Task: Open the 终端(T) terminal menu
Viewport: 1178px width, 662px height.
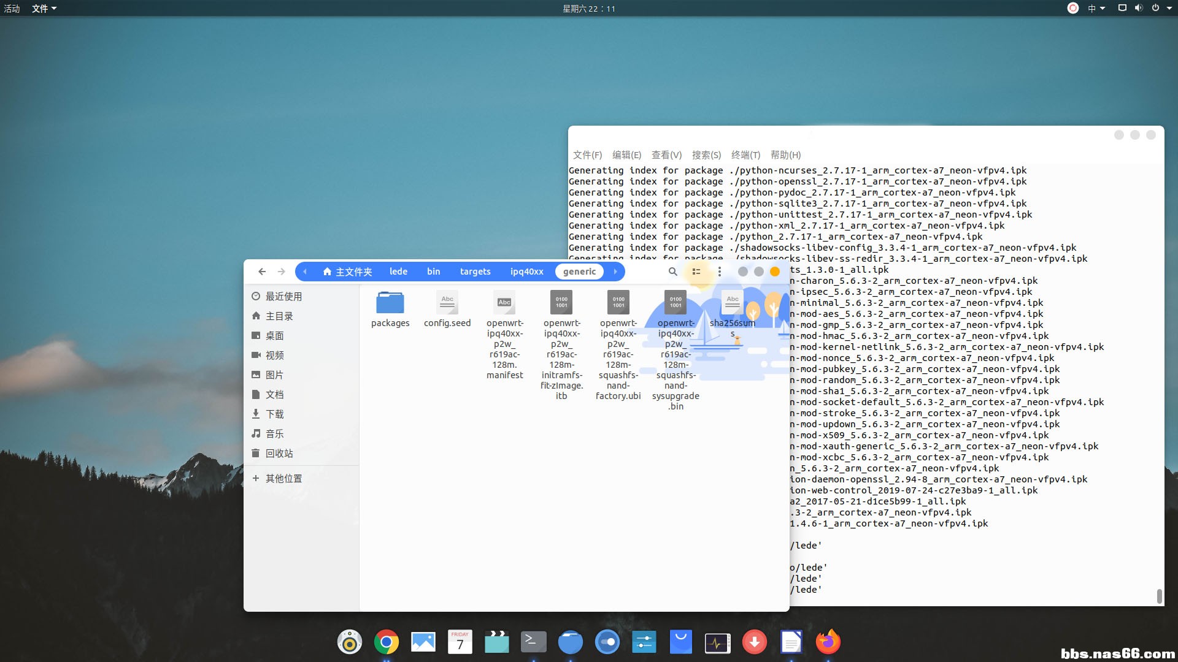Action: [745, 155]
